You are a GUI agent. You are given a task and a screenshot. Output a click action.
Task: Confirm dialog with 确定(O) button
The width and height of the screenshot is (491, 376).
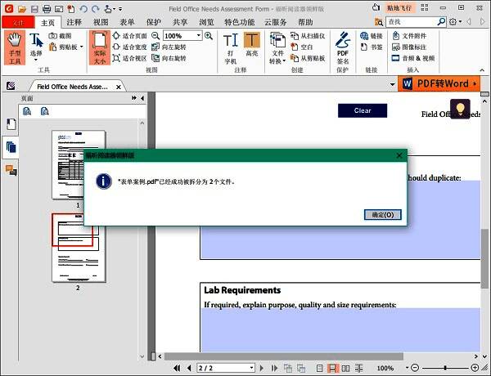click(382, 215)
